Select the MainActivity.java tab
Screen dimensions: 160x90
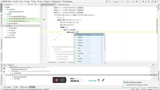tap(64, 4)
